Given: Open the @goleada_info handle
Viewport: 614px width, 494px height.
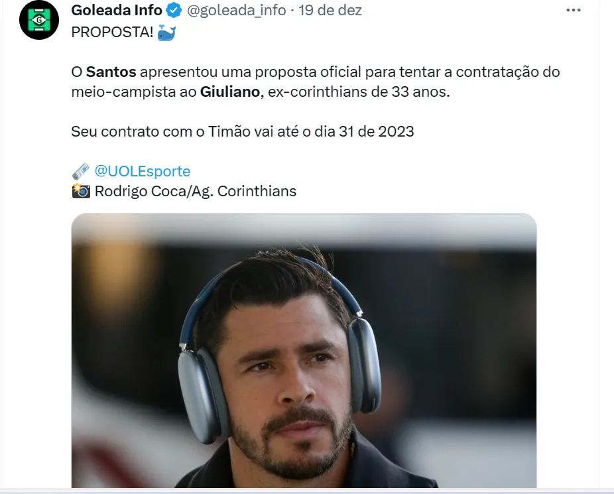Looking at the screenshot, I should click(x=237, y=11).
